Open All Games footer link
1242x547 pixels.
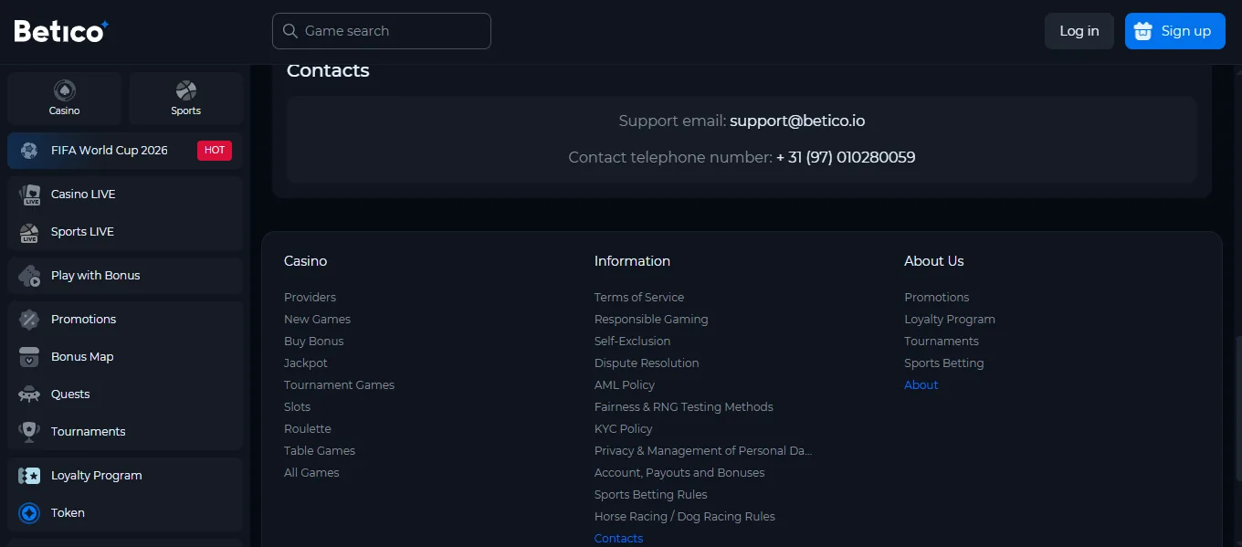point(311,473)
